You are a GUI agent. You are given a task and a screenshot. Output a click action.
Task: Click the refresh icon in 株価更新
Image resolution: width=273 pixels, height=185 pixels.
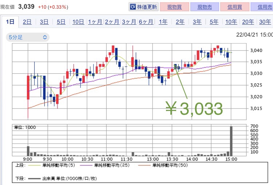point(133,7)
